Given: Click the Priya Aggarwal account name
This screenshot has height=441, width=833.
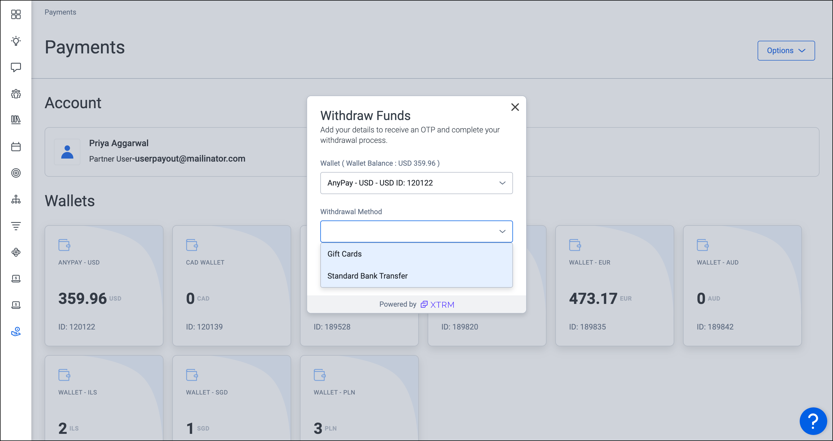Looking at the screenshot, I should click(119, 143).
